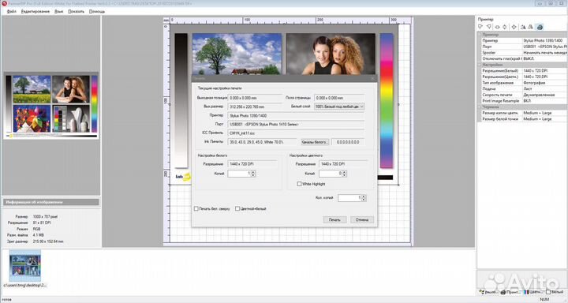Select the 'Подача' row in properties
This screenshot has width=568, height=303.
coord(524,89)
